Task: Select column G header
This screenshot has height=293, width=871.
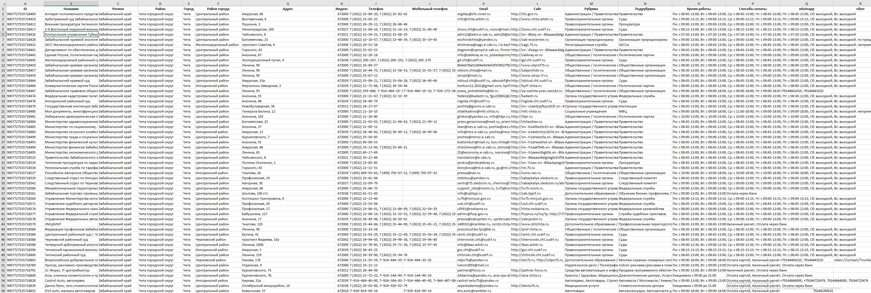Action: 288,3
